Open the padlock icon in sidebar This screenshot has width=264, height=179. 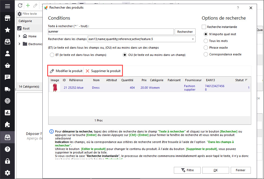point(8,161)
